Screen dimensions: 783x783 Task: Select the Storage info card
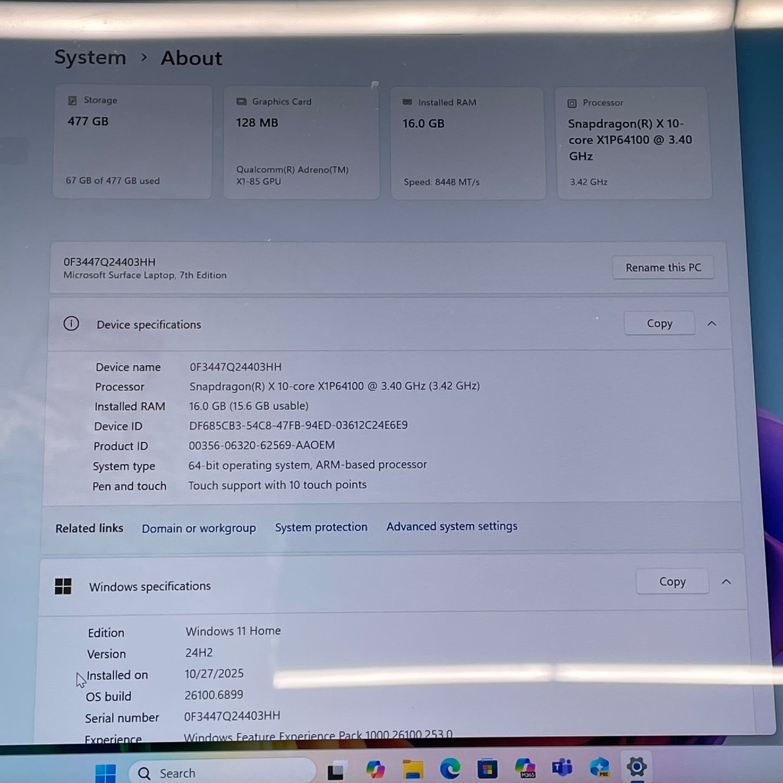click(133, 142)
